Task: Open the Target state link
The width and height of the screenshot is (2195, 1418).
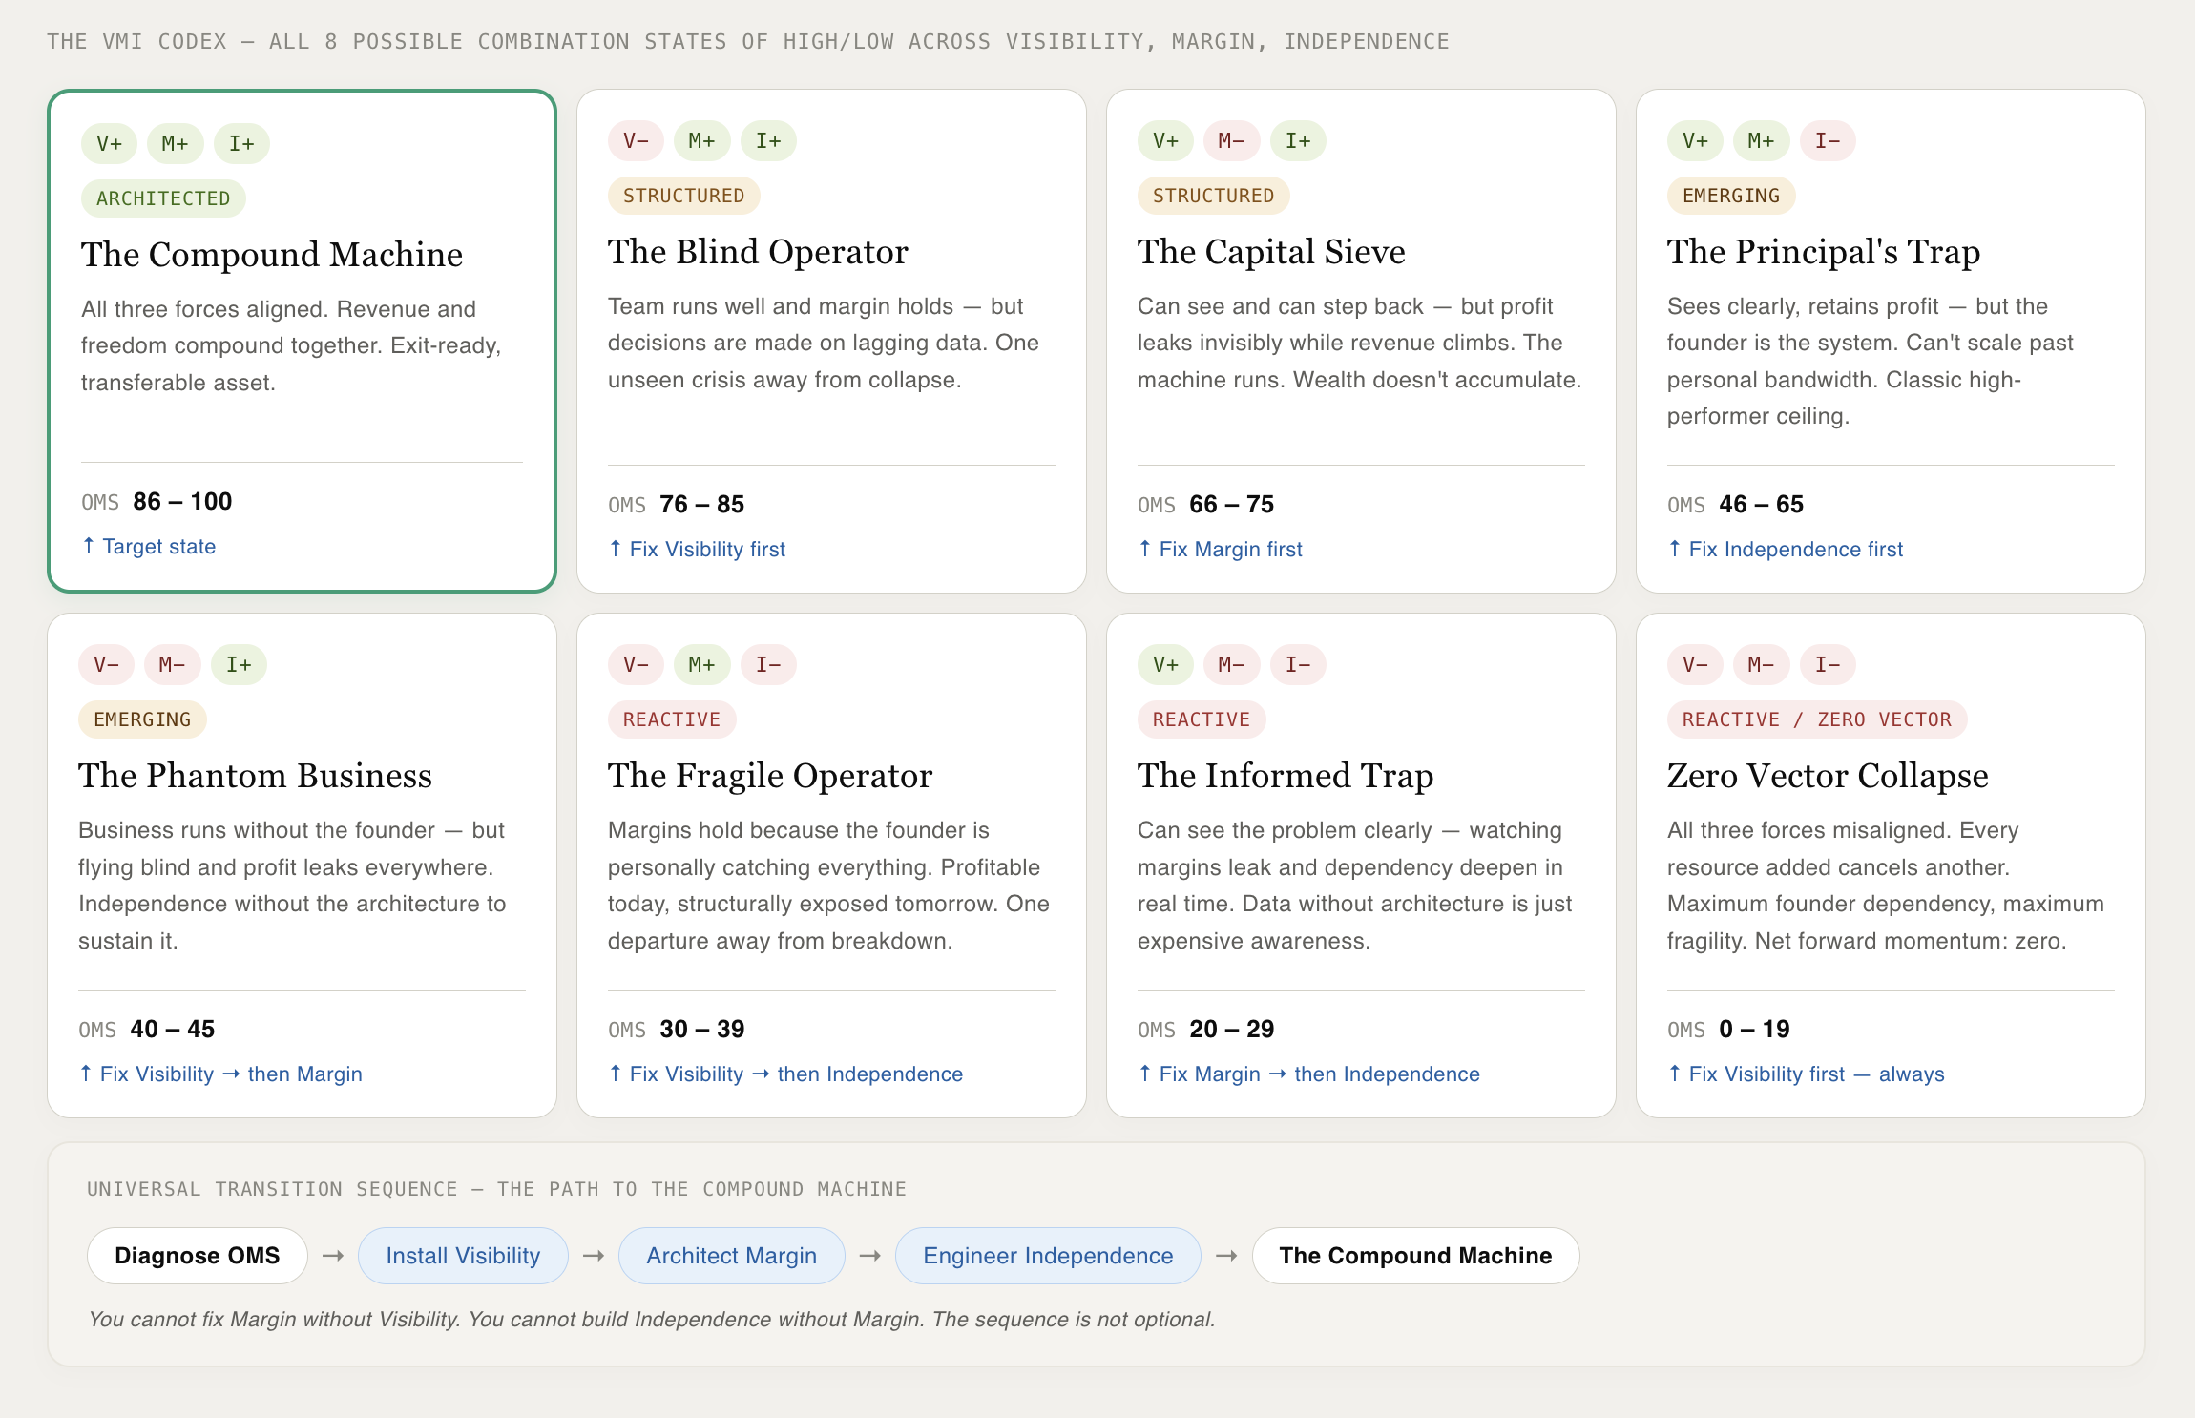Action: click(x=158, y=547)
